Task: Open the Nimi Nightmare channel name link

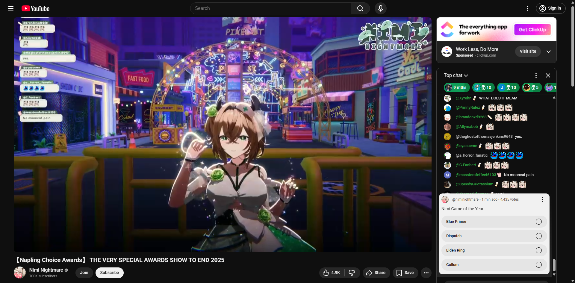Action: [46, 270]
